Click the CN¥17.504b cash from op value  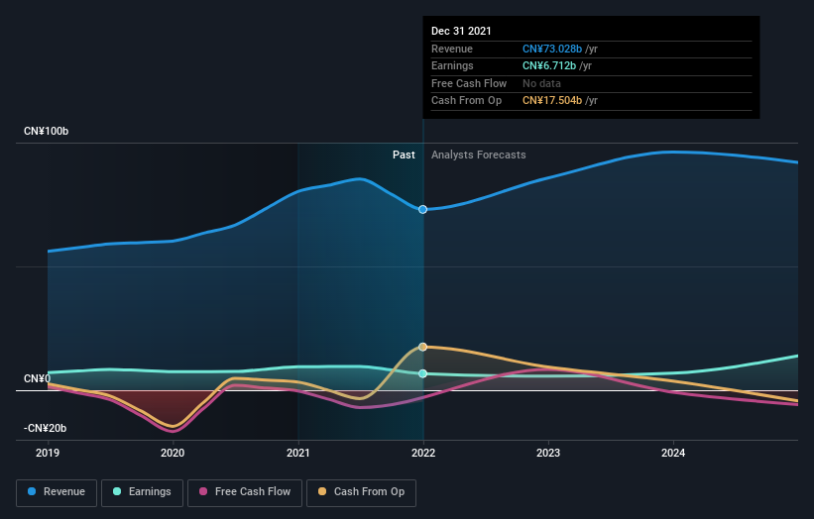pyautogui.click(x=552, y=101)
